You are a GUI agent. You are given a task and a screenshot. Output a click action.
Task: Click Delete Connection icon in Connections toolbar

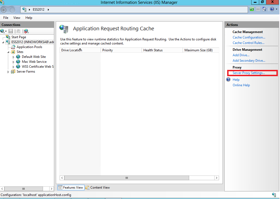coord(26,31)
